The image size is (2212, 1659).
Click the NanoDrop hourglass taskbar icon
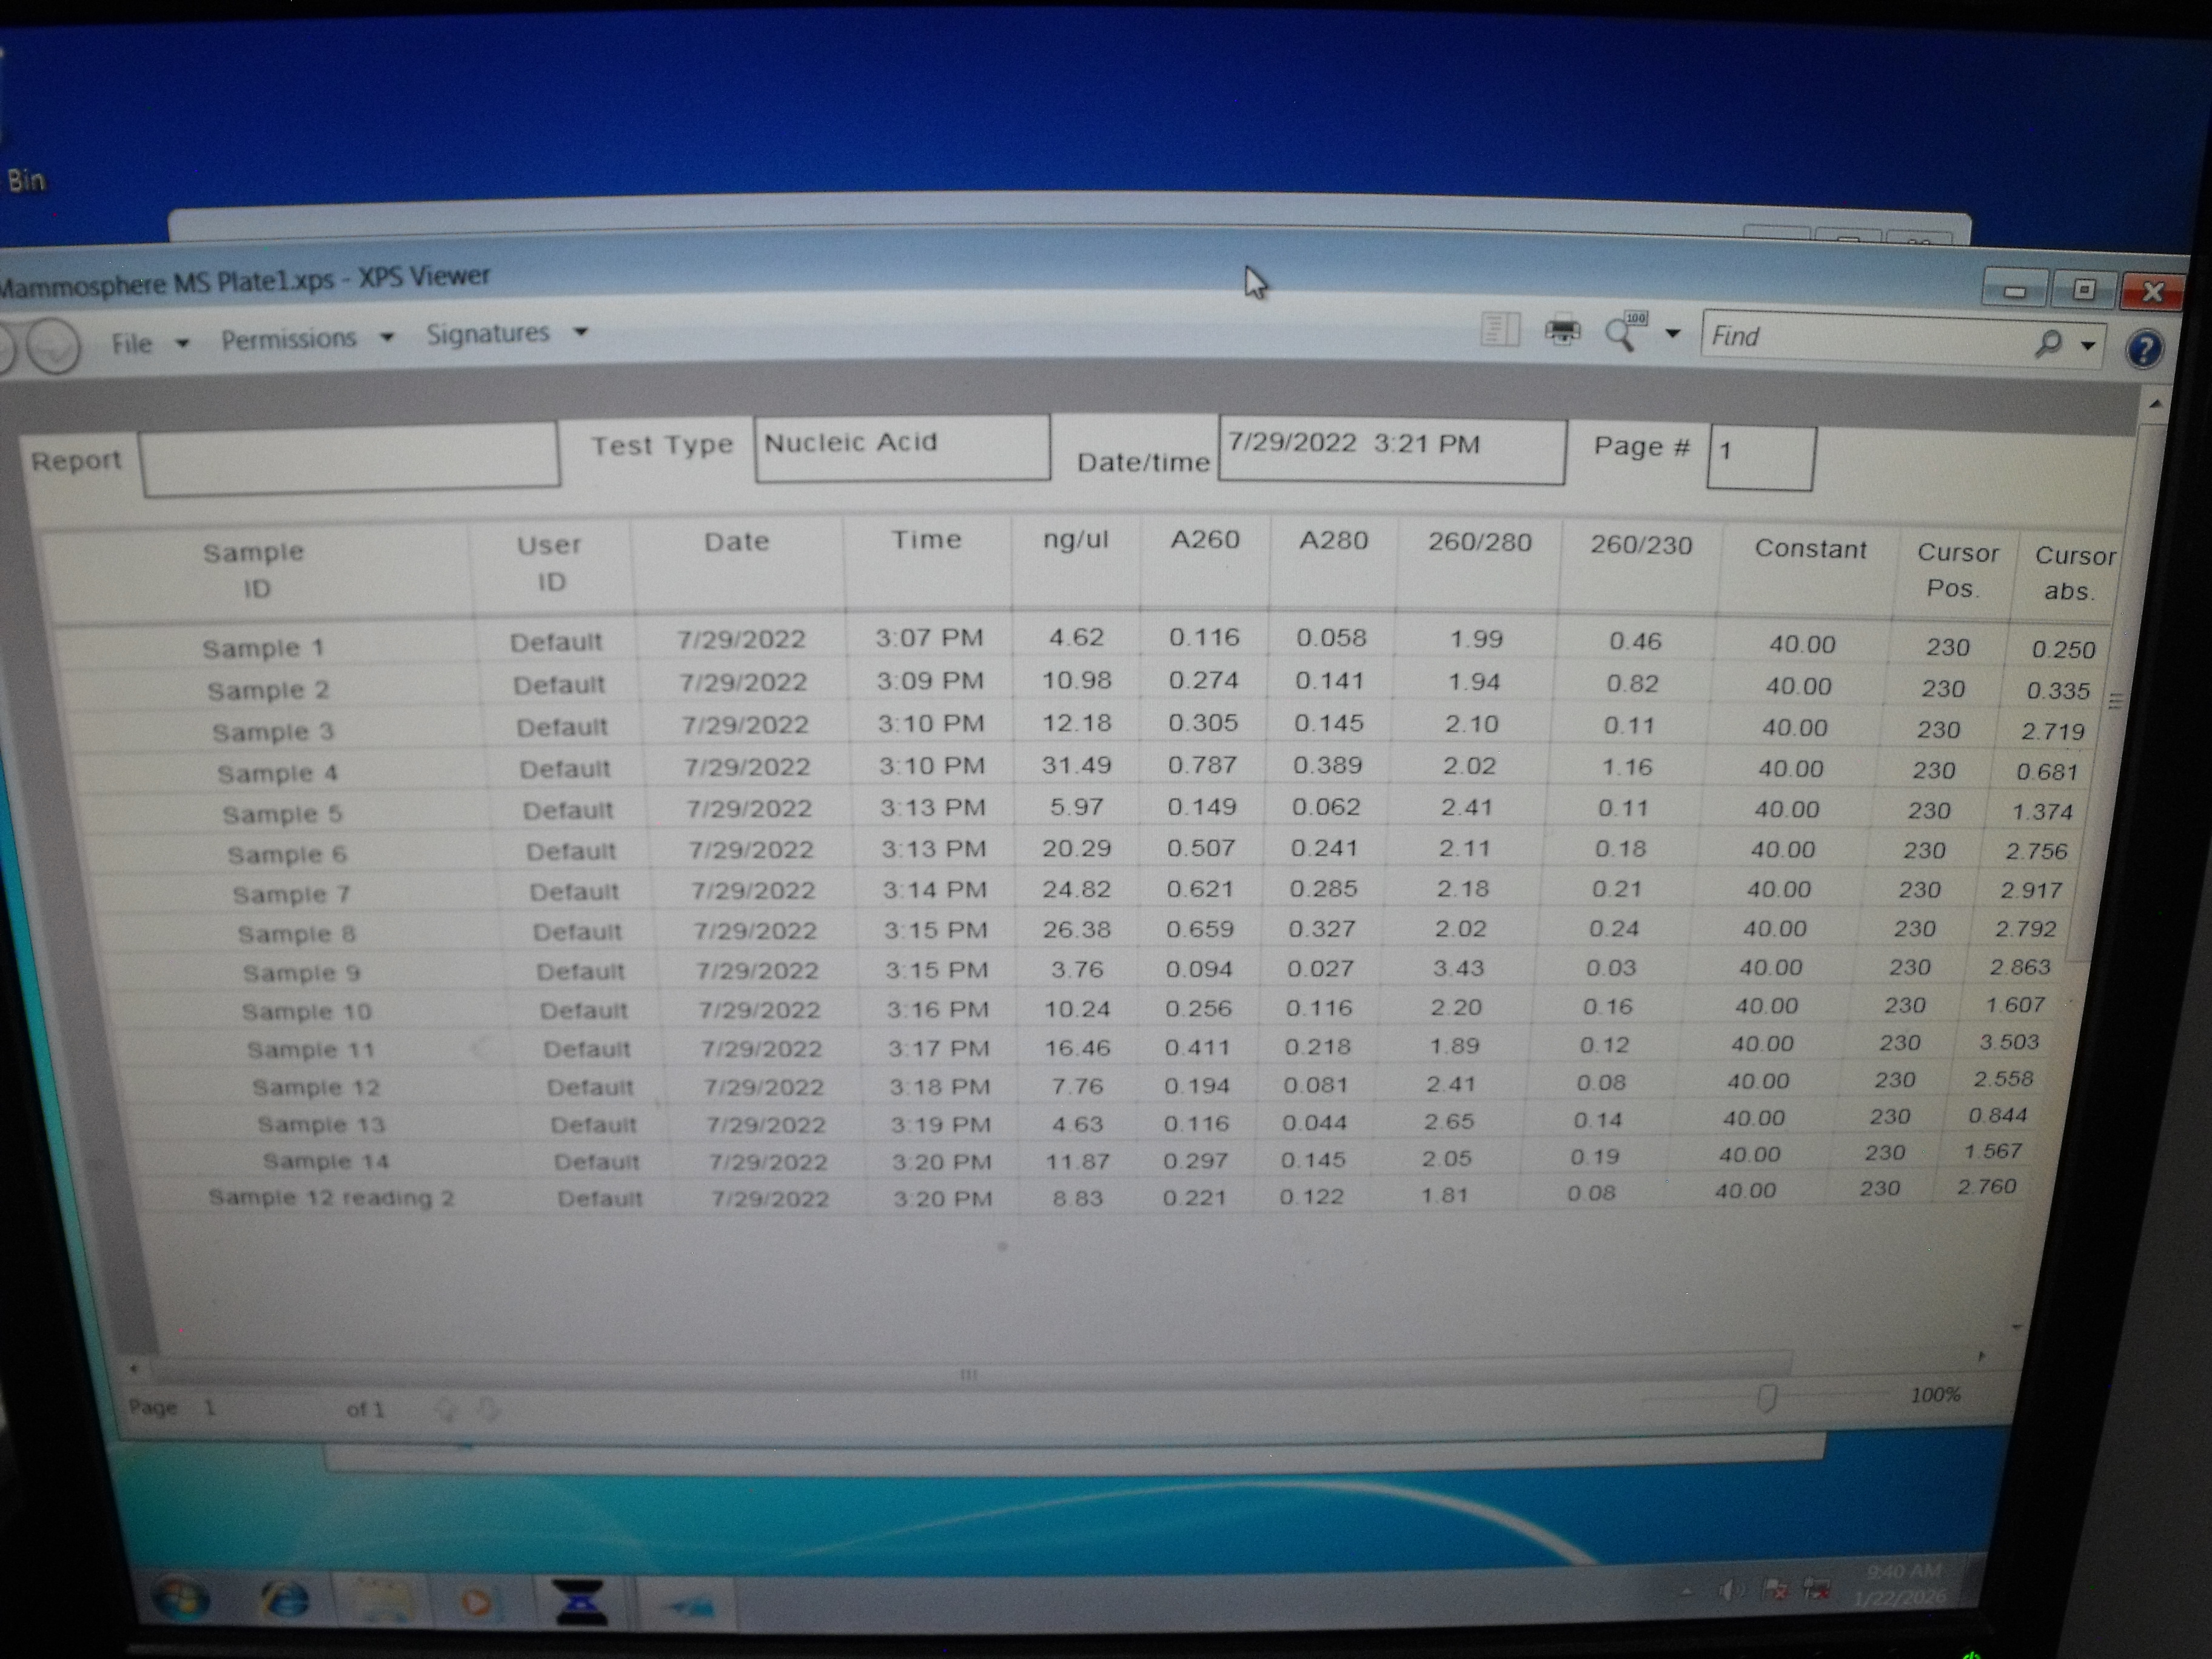click(x=580, y=1603)
